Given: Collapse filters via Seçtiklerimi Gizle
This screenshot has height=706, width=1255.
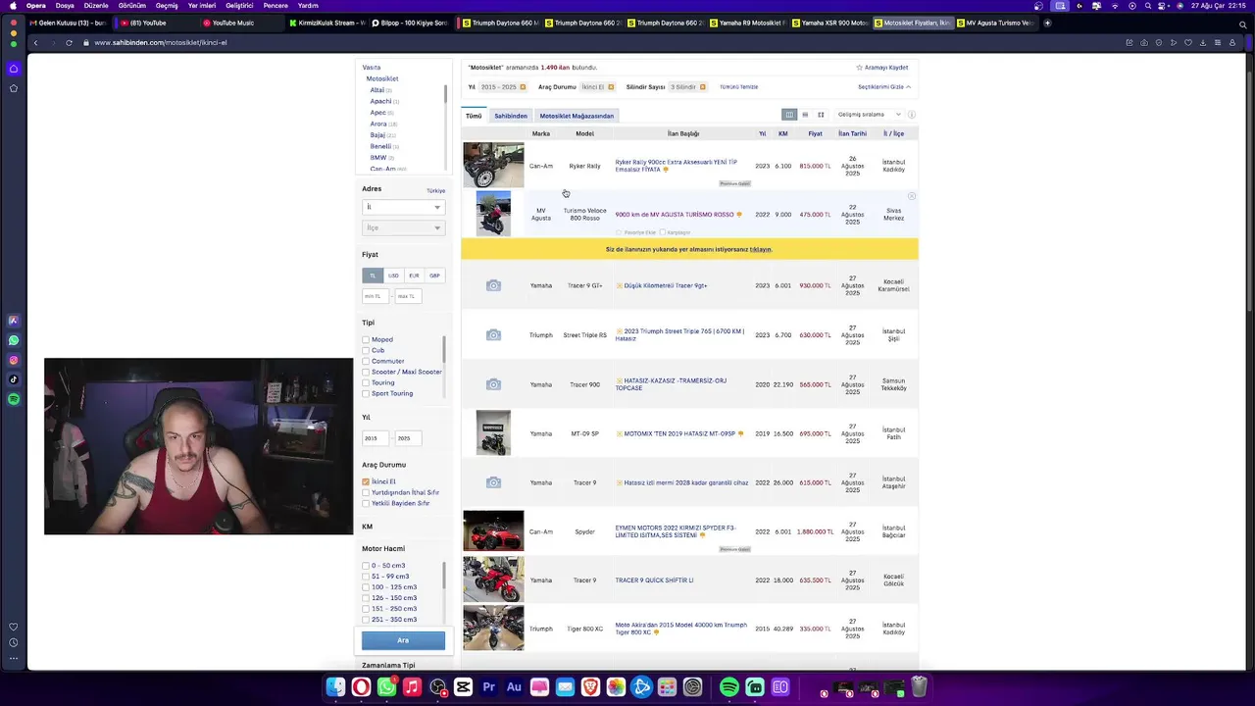Looking at the screenshot, I should (884, 87).
